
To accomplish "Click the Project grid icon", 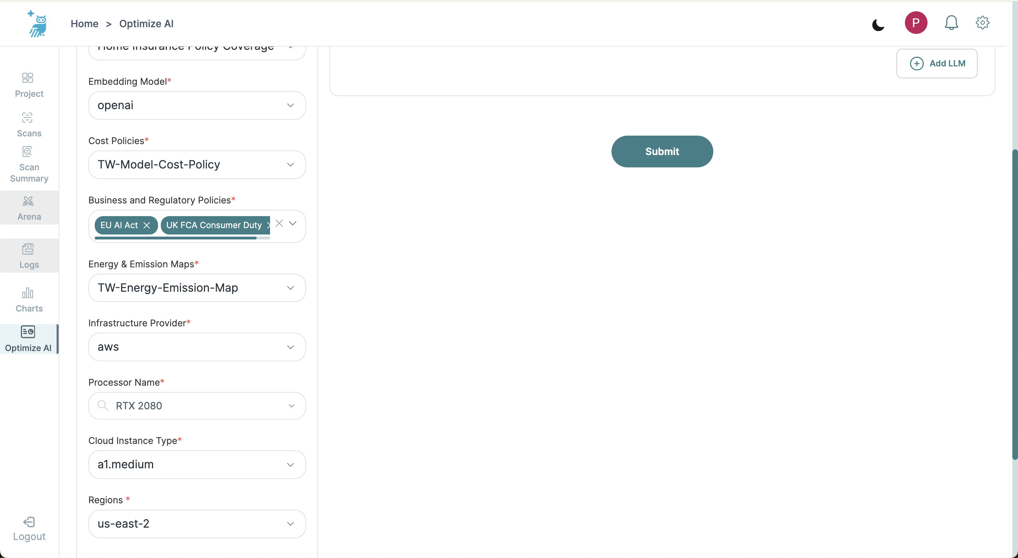I will [28, 78].
